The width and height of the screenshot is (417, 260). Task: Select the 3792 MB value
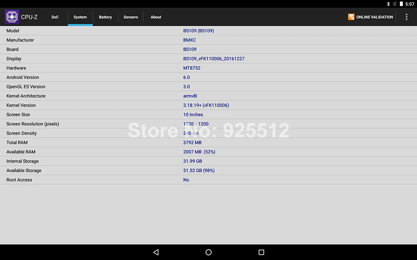coord(192,142)
